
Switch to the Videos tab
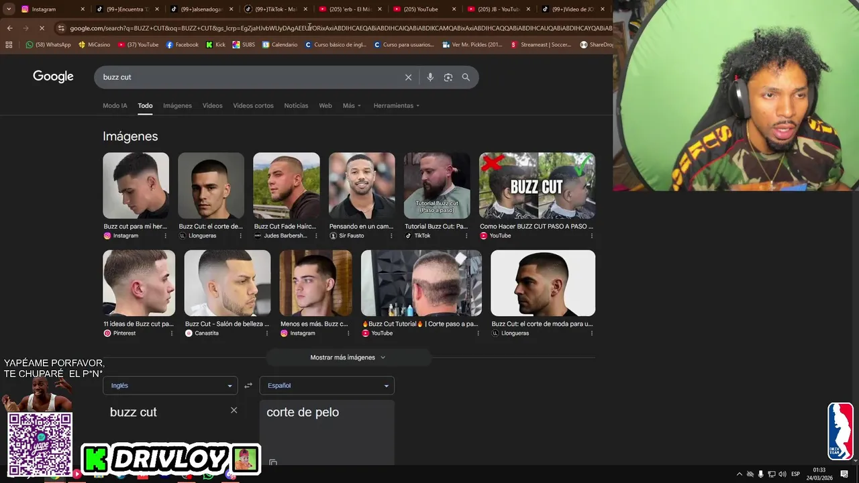coord(212,106)
